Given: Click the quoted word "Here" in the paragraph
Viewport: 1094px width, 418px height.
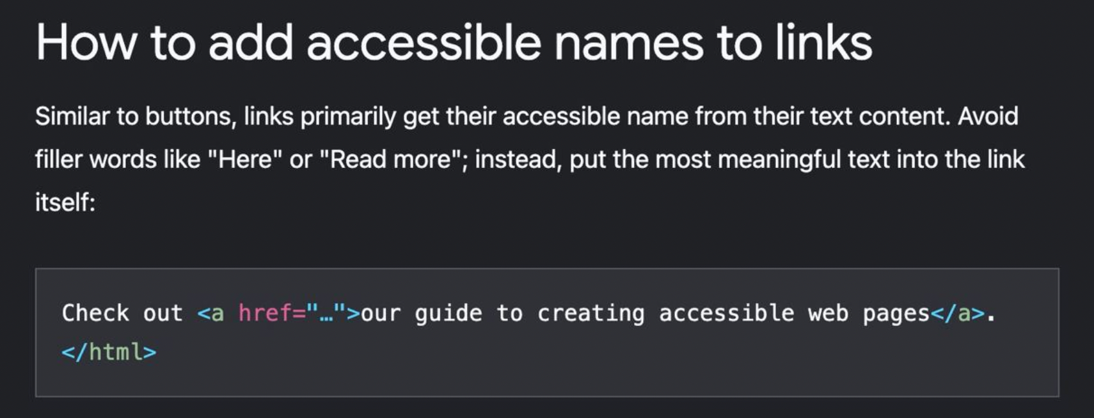Looking at the screenshot, I should (245, 159).
